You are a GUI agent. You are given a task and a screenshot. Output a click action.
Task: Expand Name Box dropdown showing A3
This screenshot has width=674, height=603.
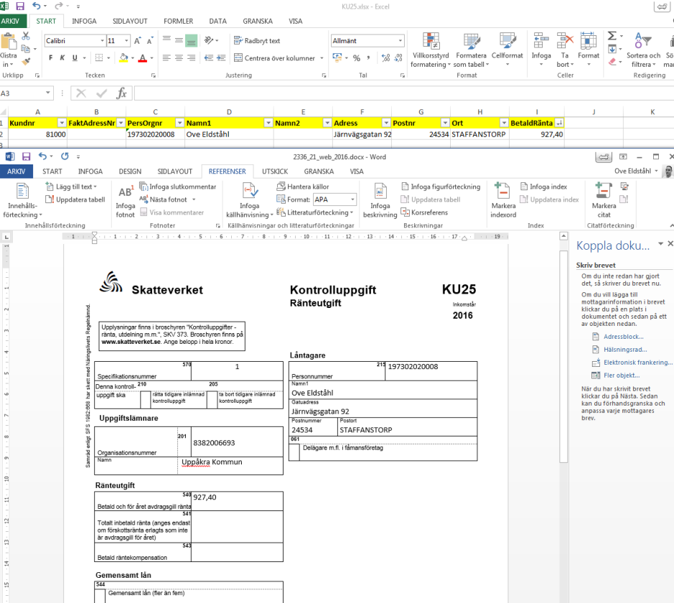point(47,93)
